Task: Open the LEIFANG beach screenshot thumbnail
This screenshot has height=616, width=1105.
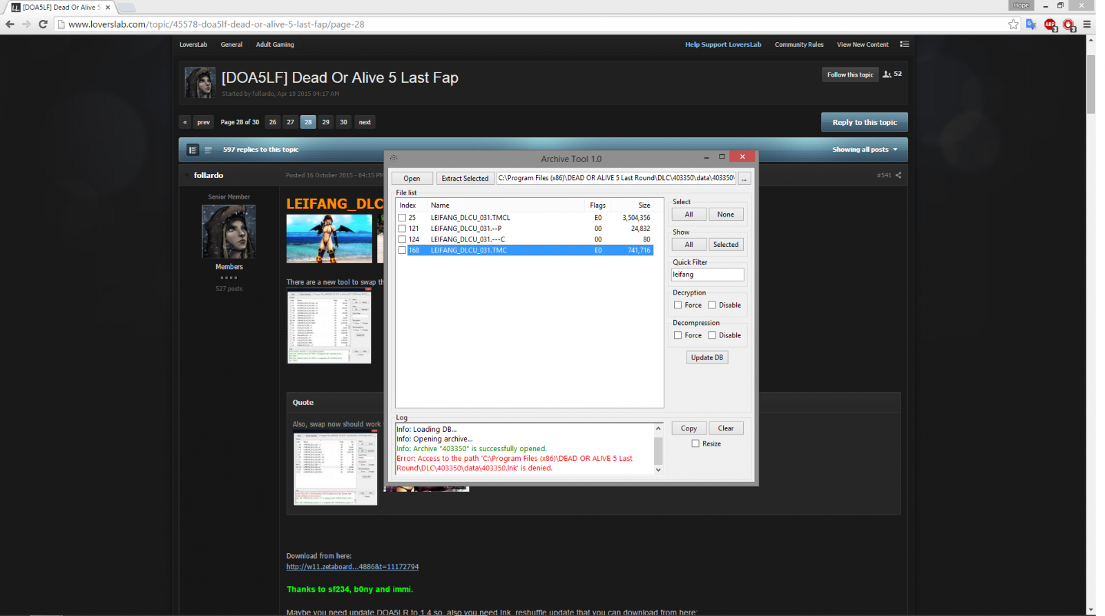Action: [329, 239]
